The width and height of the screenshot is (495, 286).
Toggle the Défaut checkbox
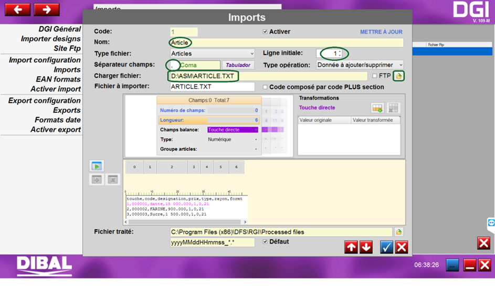pyautogui.click(x=265, y=242)
